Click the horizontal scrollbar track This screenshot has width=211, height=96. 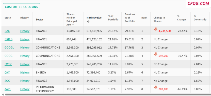point(108,95)
